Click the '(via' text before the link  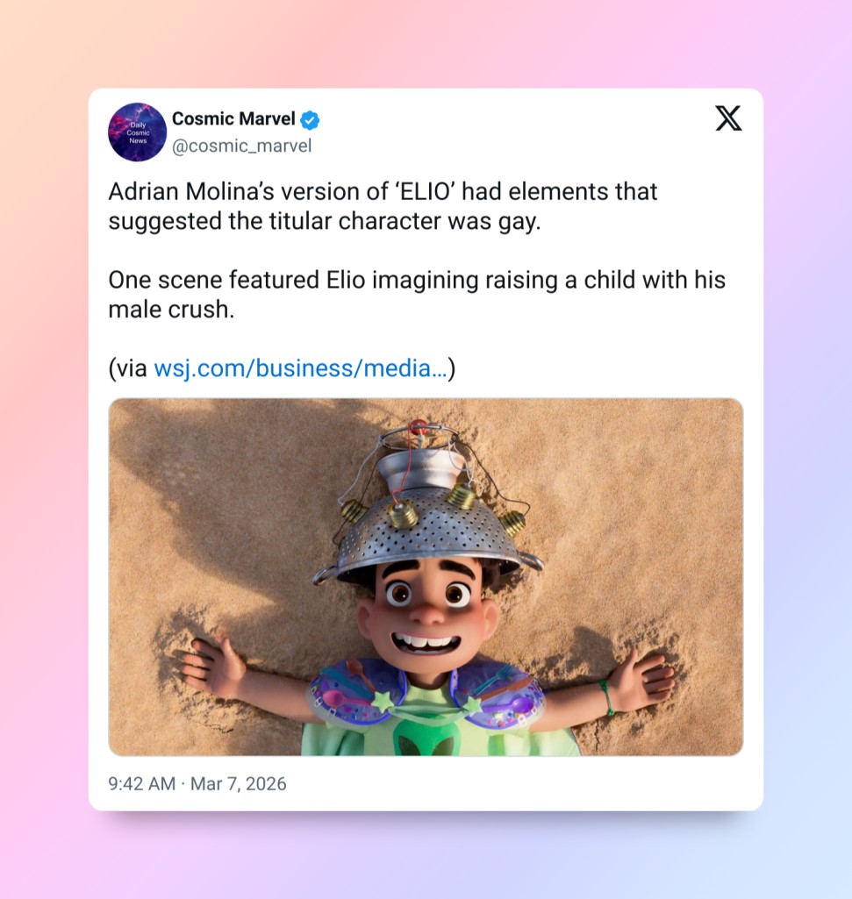point(128,368)
